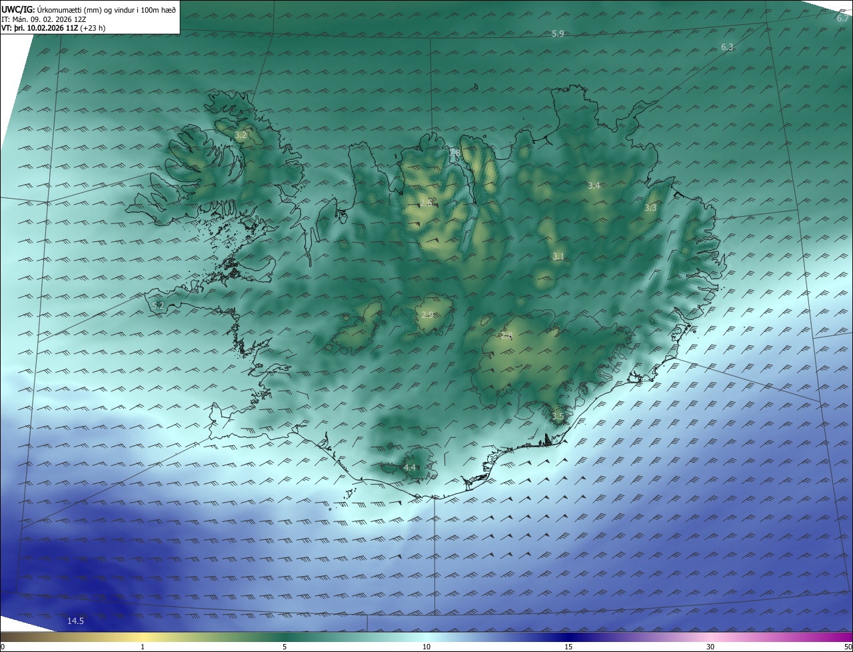Click the map value 2.9 on the glacier
853x652 pixels.
(x=427, y=315)
